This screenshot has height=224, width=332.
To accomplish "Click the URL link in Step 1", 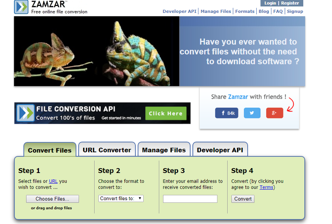I will point(53,181).
